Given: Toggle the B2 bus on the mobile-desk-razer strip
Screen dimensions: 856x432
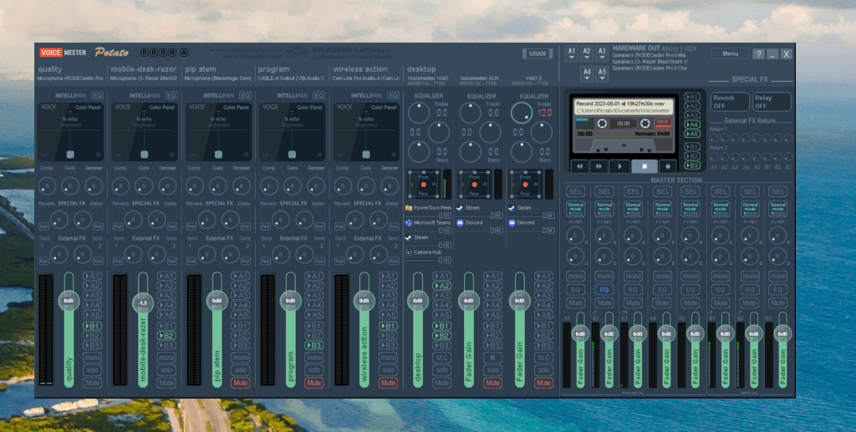Looking at the screenshot, I should [166, 336].
